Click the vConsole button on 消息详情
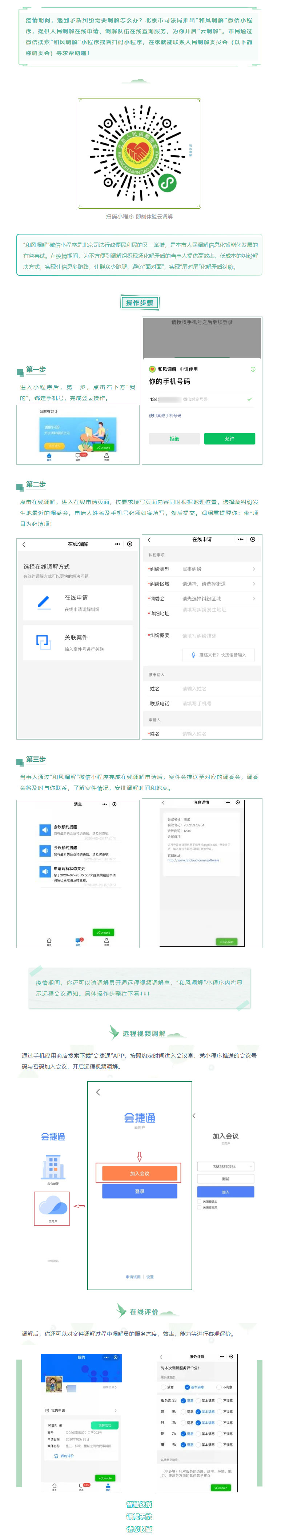 (226, 942)
